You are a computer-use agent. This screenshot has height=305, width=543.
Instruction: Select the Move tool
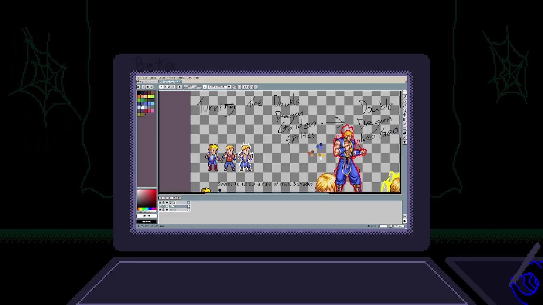click(405, 115)
